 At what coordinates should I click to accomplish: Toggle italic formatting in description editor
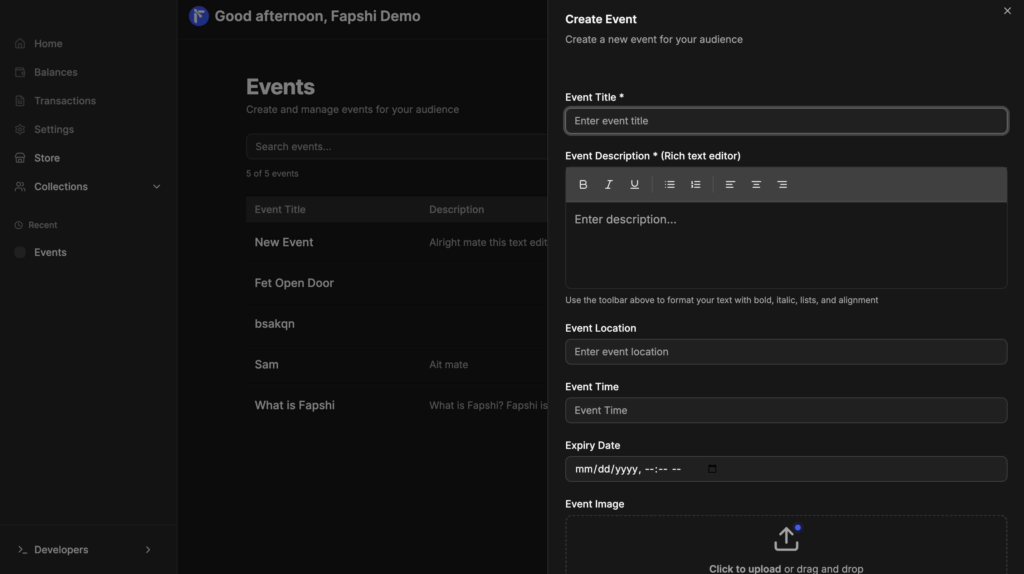point(609,184)
